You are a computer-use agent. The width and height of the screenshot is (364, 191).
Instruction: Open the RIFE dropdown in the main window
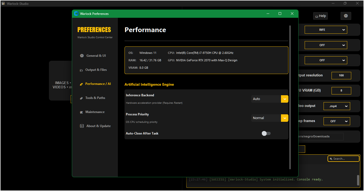[x=326, y=30]
